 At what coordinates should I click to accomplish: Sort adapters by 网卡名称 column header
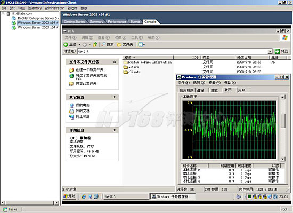[194, 165]
